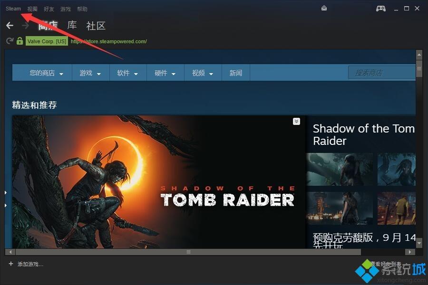This screenshot has height=285, width=428.
Task: Click Valve Corp. [US] certificate badge
Action: [46, 41]
